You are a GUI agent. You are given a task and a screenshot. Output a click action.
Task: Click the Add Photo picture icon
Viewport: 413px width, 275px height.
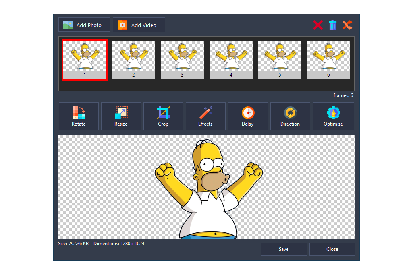(67, 25)
